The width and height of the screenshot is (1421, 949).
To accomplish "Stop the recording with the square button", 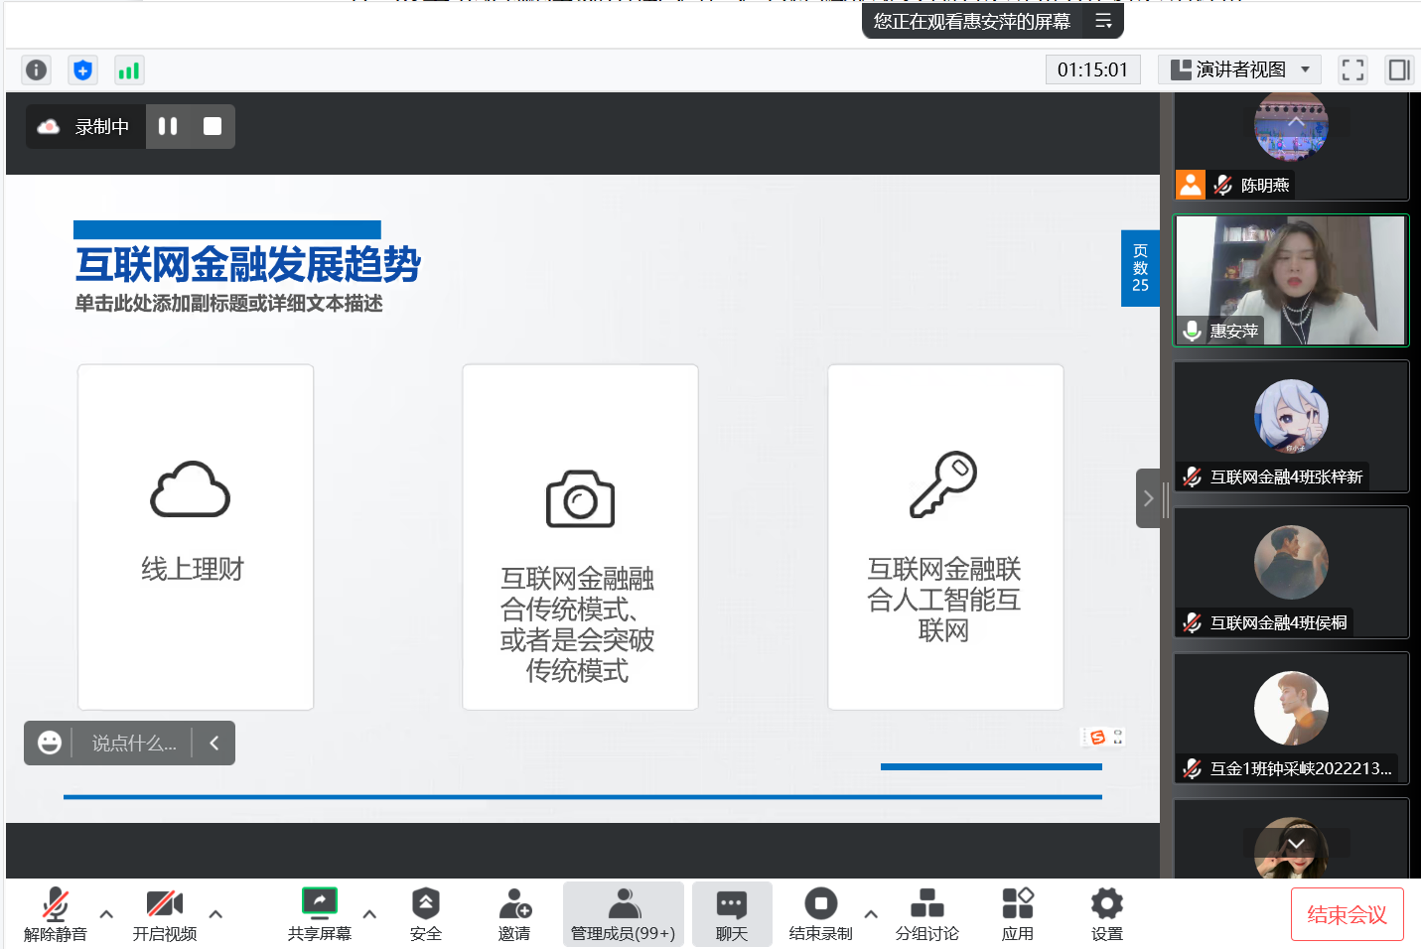I will (x=213, y=126).
